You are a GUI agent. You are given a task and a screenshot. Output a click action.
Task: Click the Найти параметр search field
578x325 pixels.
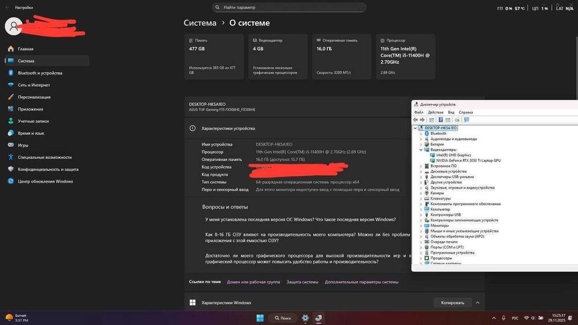click(x=289, y=8)
